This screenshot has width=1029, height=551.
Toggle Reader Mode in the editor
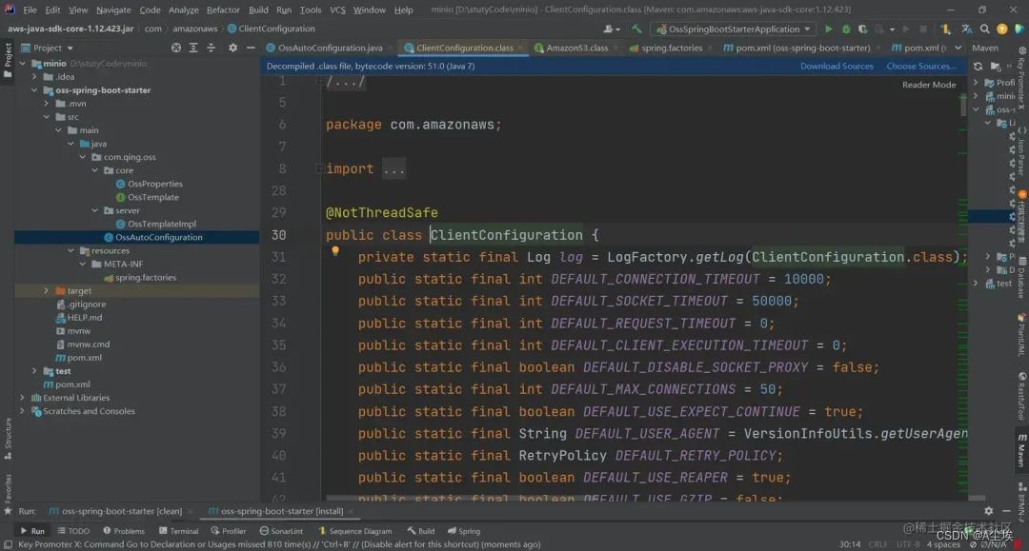[x=928, y=85]
